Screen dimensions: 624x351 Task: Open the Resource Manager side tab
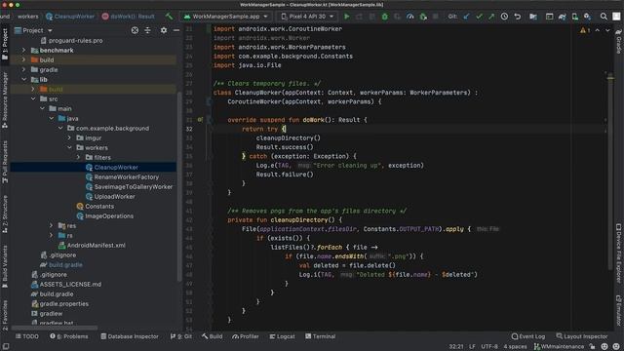click(x=5, y=100)
